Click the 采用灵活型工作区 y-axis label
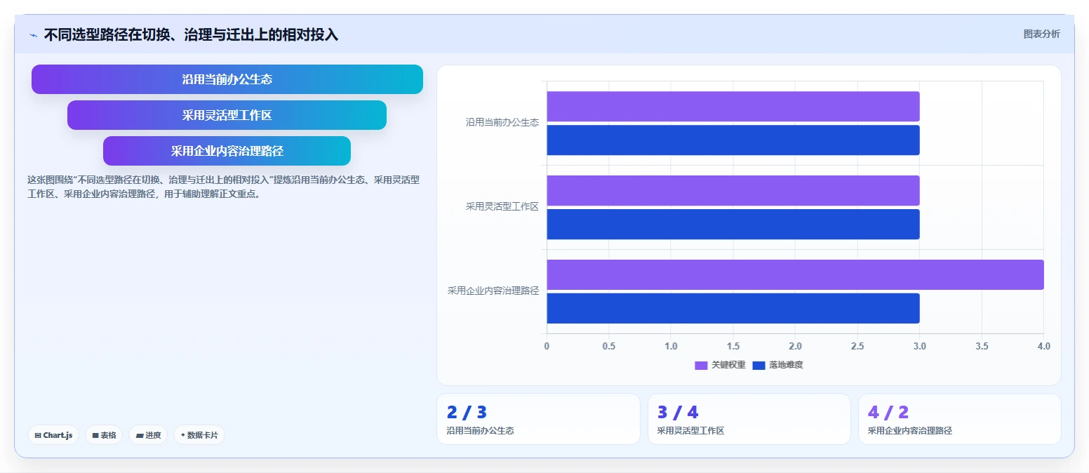The width and height of the screenshot is (1089, 473). click(502, 206)
